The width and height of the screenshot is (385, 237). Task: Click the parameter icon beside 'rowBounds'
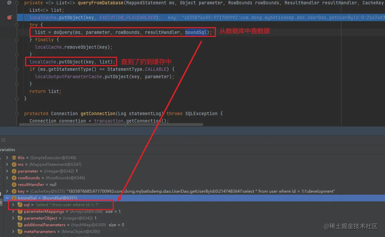pyautogui.click(x=14, y=178)
